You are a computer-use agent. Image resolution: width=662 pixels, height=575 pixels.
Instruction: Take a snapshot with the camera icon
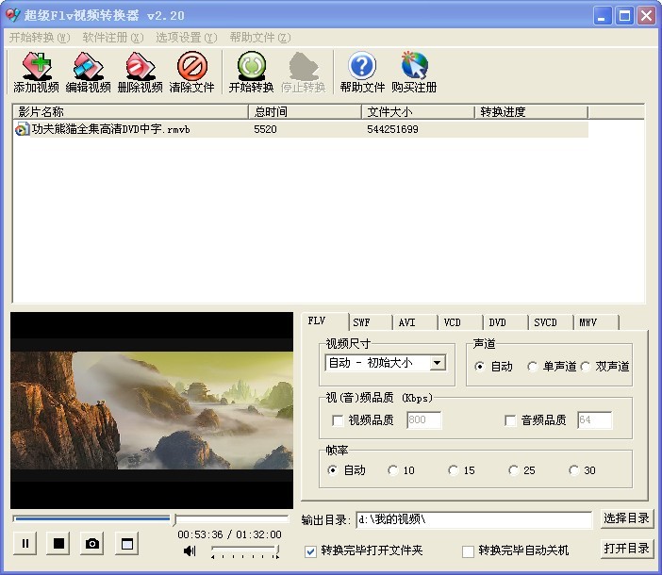point(92,543)
